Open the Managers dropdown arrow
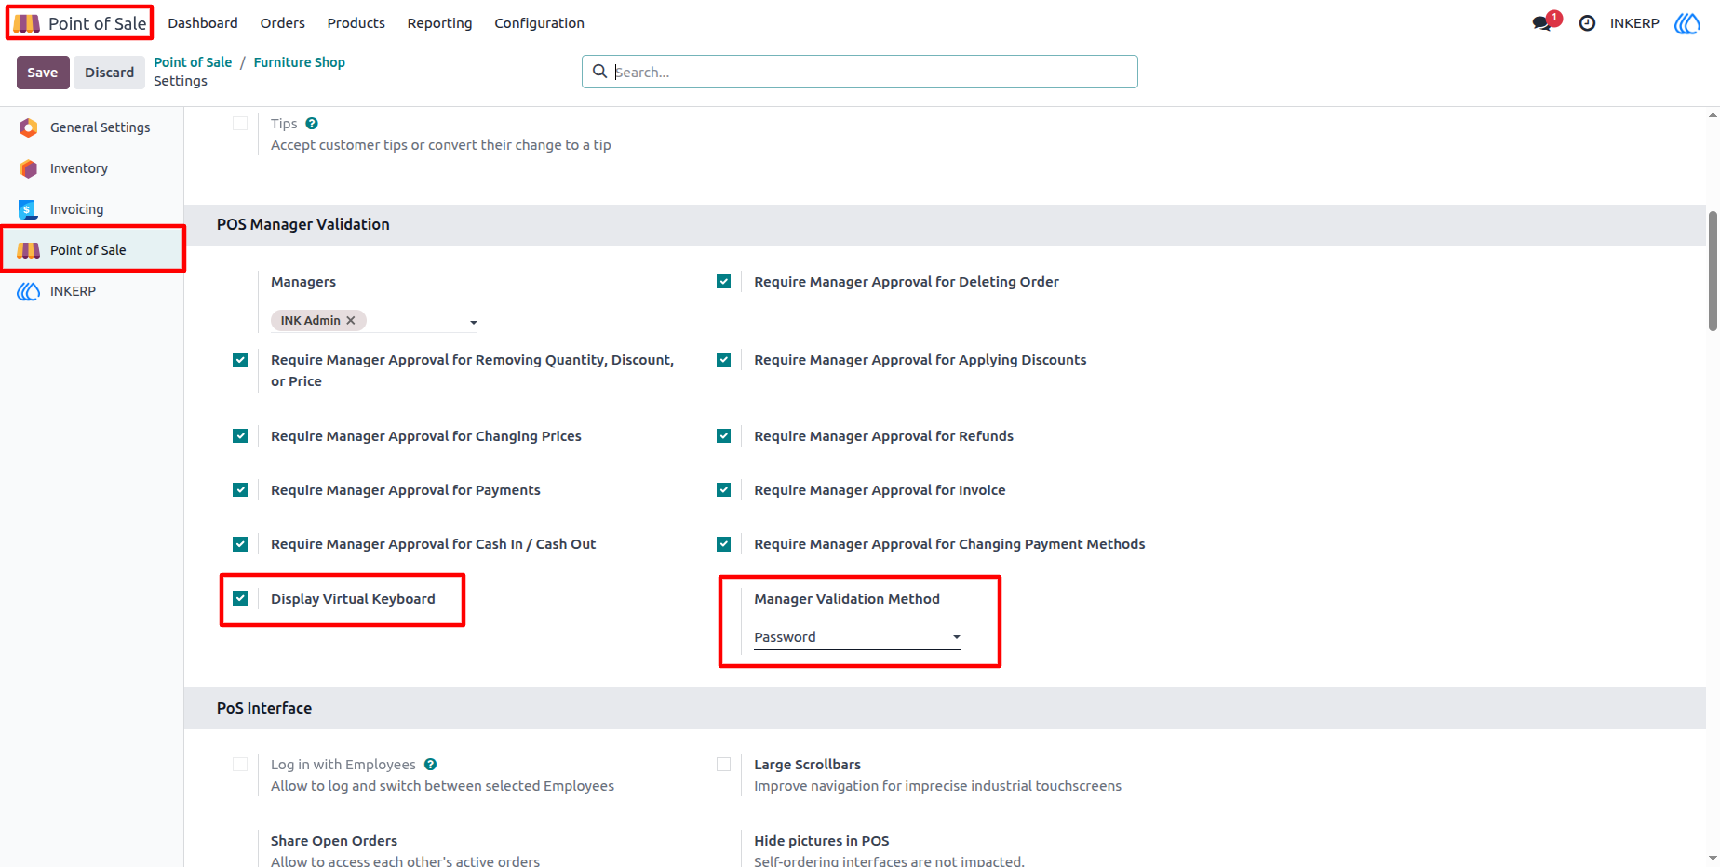 tap(474, 322)
